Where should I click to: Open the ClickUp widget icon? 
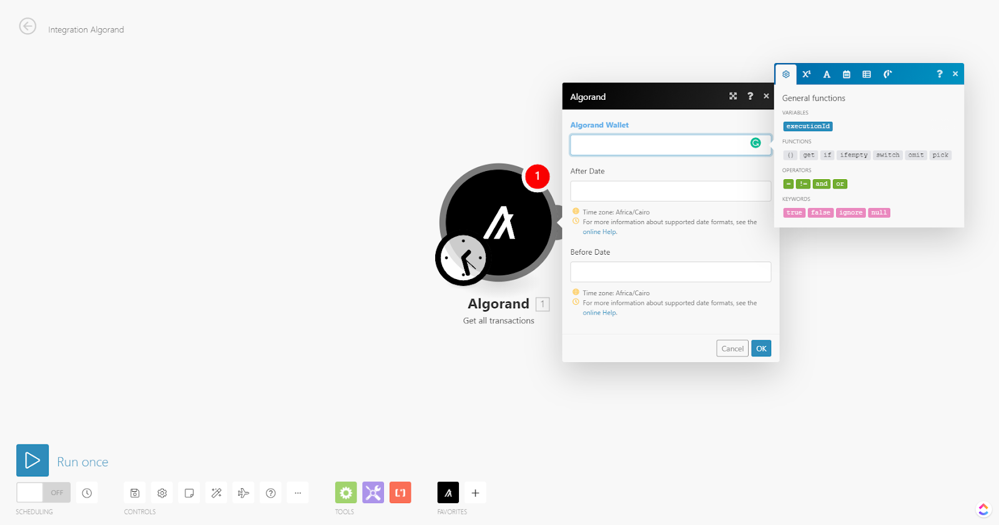983,509
